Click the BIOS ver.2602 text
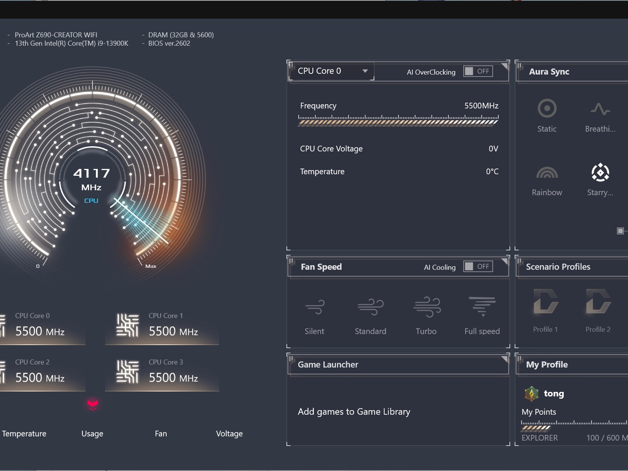This screenshot has height=471, width=628. 169,43
